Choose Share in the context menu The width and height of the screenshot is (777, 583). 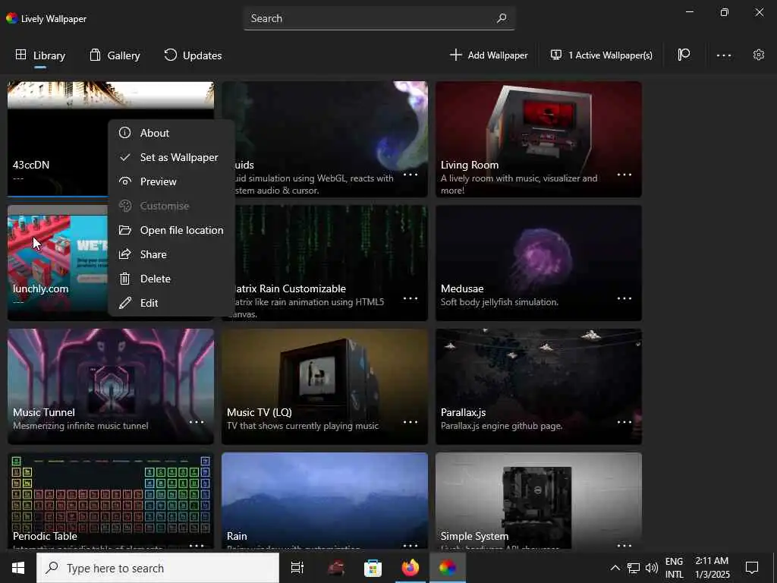pyautogui.click(x=171, y=254)
